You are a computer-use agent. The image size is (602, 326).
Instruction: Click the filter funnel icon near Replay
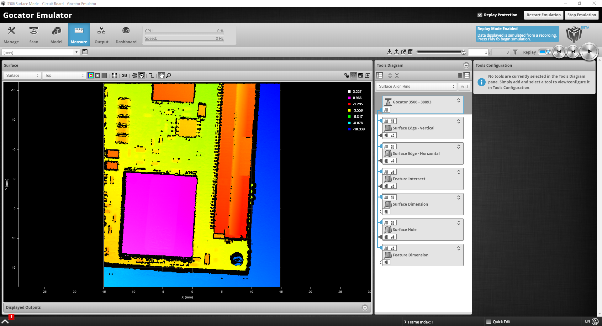[x=515, y=52]
